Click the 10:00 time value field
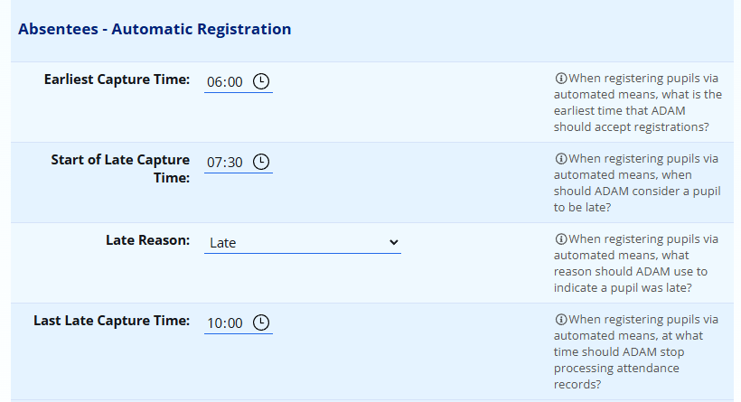The image size is (741, 402). pos(225,323)
